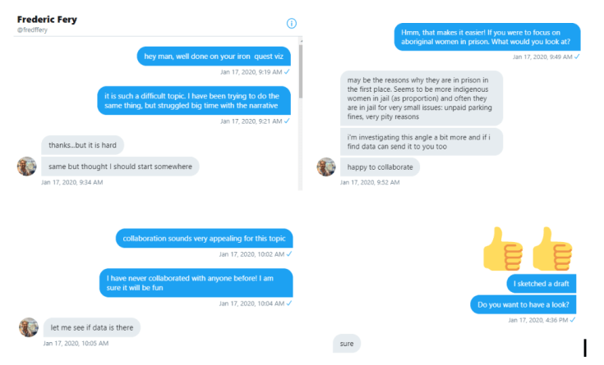Click avatar next to "happy to collaborate"
The image size is (604, 365).
(x=326, y=167)
